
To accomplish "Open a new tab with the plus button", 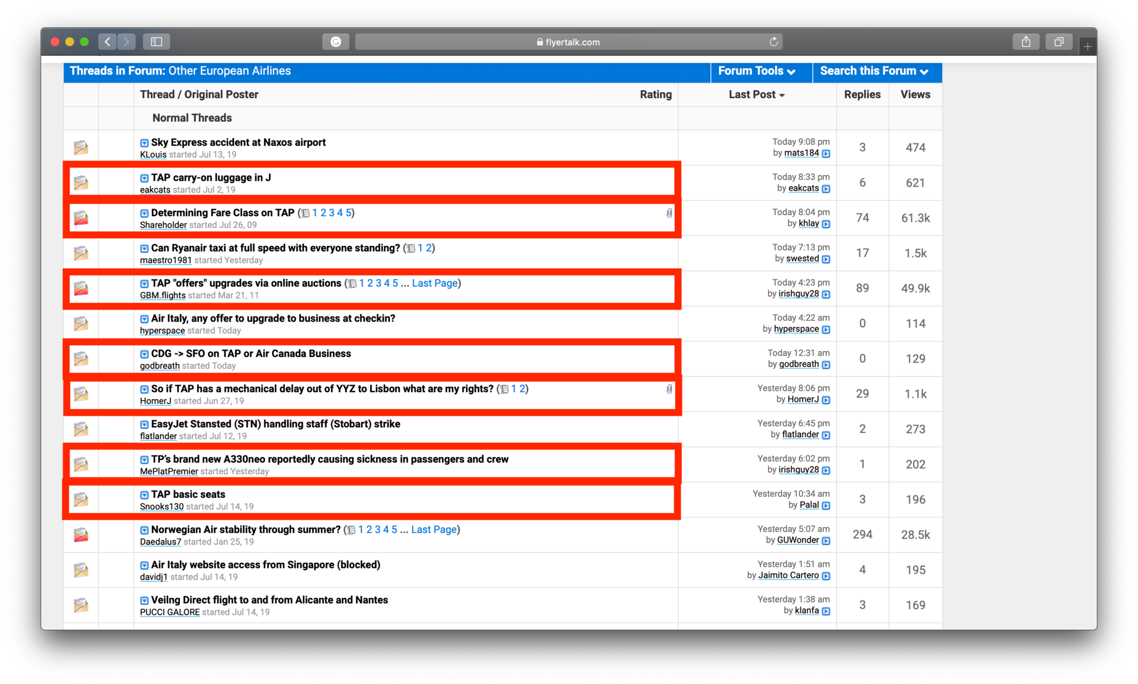I will [x=1087, y=46].
